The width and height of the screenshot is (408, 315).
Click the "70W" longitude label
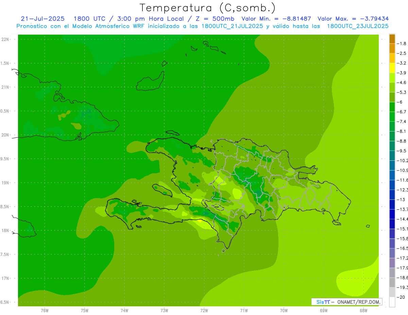pos(284,310)
